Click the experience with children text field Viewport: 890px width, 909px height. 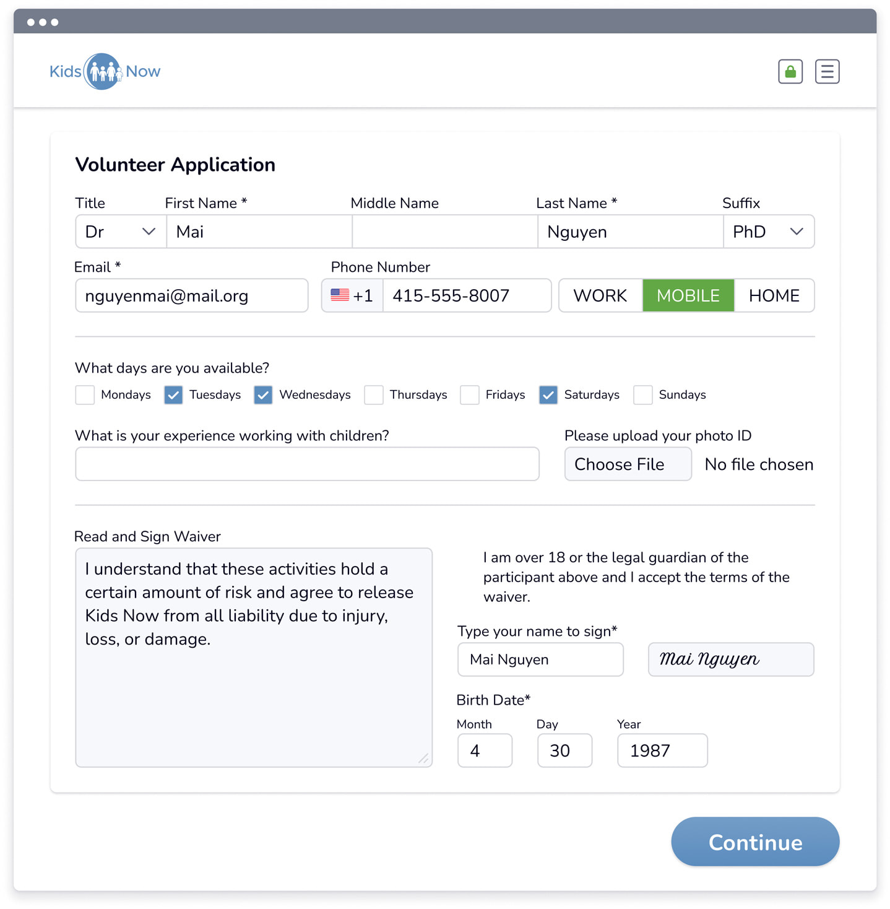pos(307,464)
